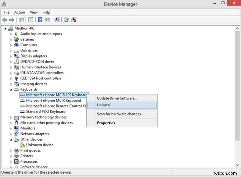Click the Memory technology devices icon
Screen dimensions: 241x177
(16, 117)
